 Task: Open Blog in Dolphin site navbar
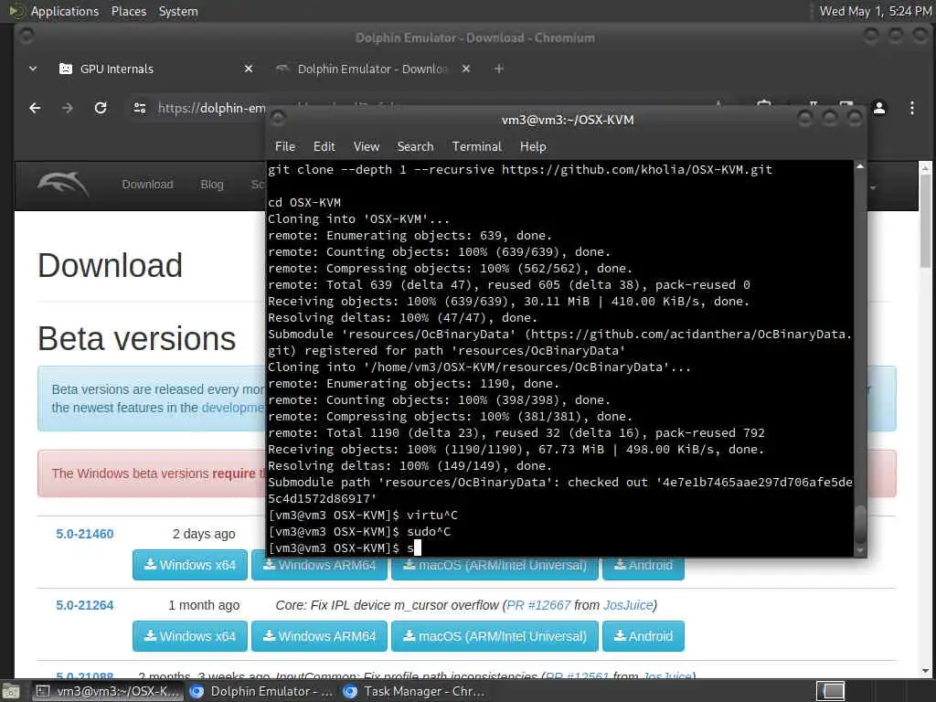(212, 185)
